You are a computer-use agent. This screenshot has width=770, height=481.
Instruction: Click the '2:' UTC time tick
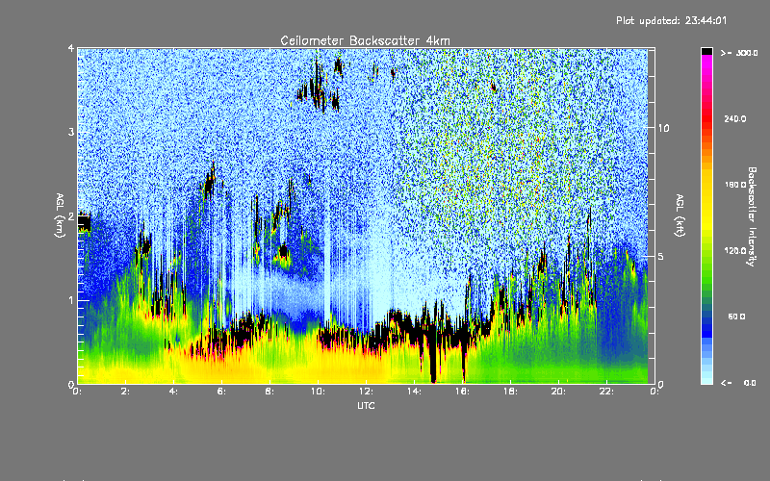(x=125, y=392)
